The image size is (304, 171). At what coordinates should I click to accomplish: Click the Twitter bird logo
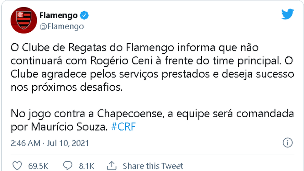(287, 14)
